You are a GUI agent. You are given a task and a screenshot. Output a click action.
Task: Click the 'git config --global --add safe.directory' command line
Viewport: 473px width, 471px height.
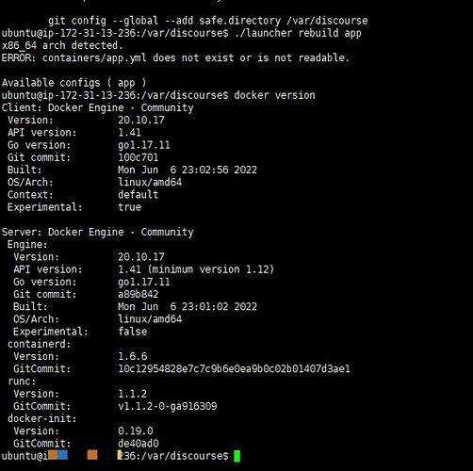(x=208, y=21)
